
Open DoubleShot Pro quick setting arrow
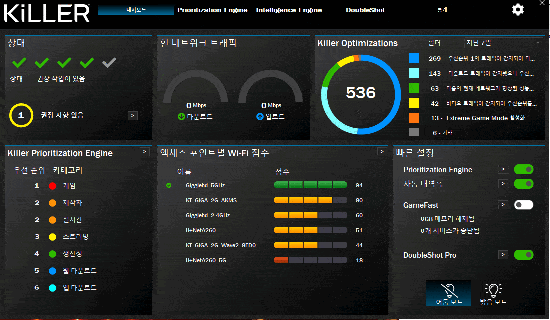503,255
